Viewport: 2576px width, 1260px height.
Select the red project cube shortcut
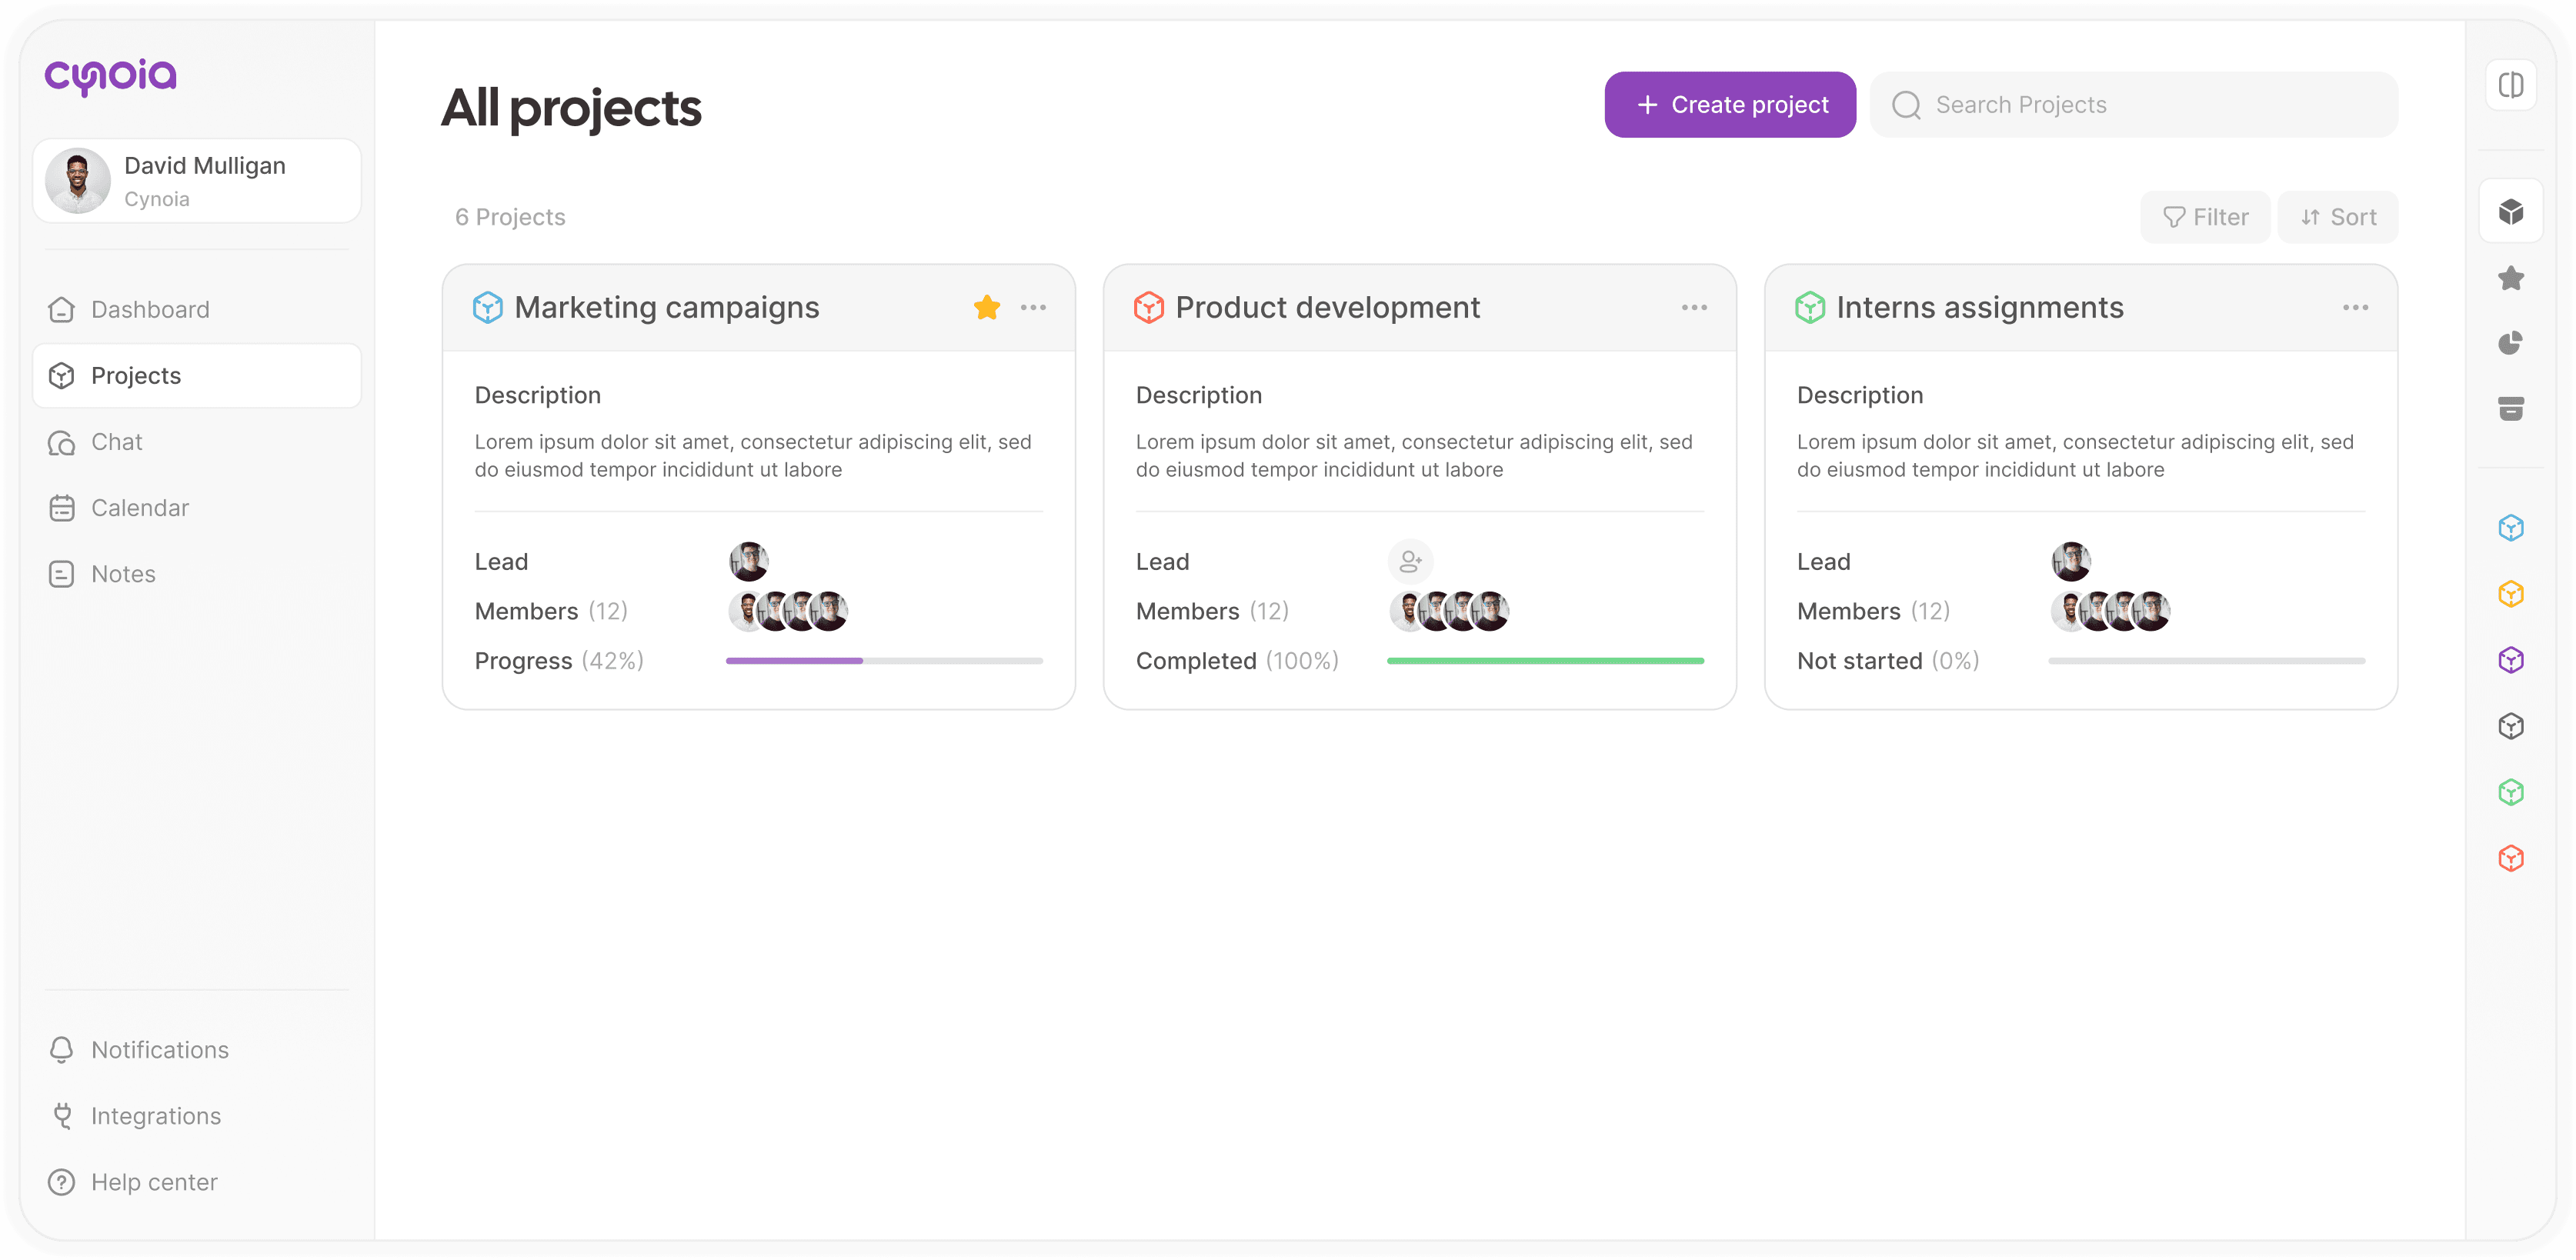coord(2510,858)
